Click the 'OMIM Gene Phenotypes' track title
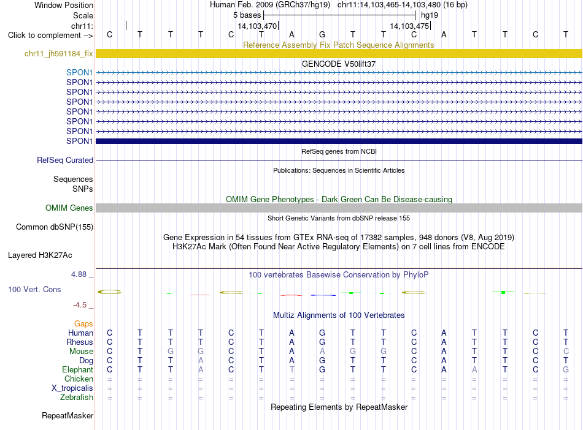The width and height of the screenshot is (583, 430). coord(339,199)
